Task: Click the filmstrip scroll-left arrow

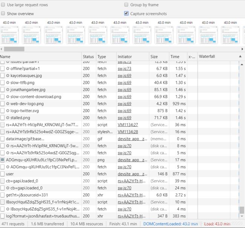Action: click(x=2, y=49)
